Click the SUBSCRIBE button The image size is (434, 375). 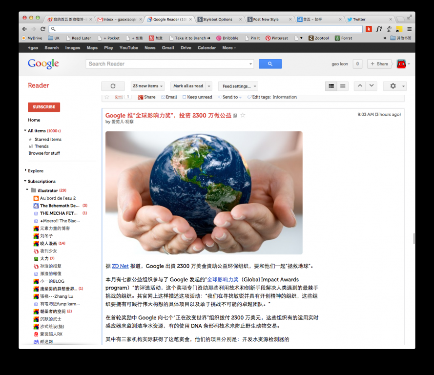(44, 107)
